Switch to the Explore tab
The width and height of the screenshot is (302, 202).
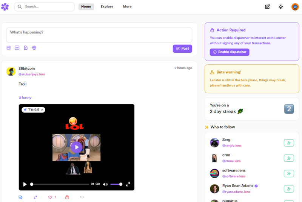click(x=107, y=7)
